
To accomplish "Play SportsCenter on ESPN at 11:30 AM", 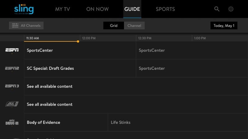I will click(80, 50).
